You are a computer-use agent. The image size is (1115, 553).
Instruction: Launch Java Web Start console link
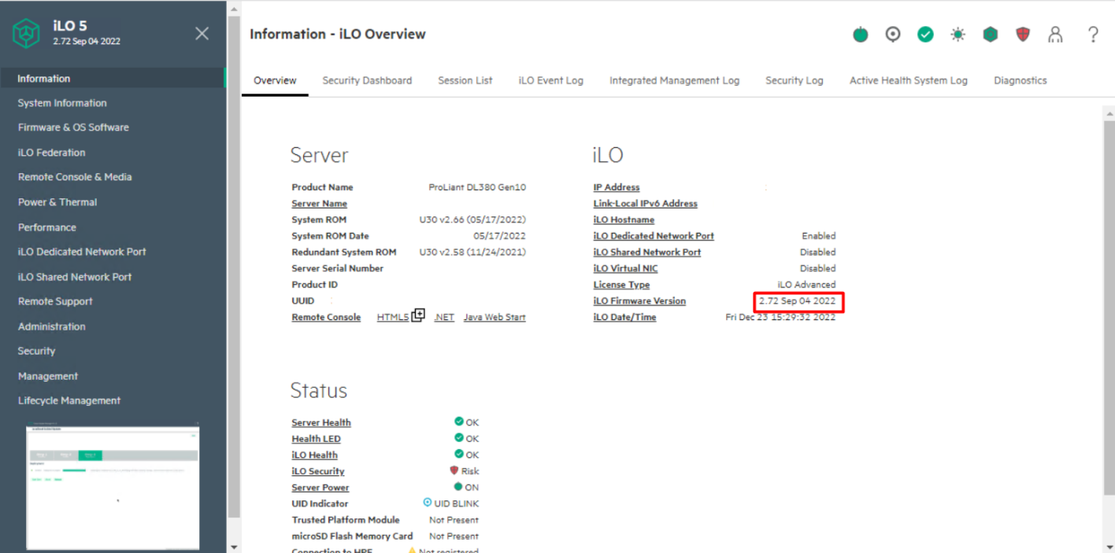tap(495, 317)
